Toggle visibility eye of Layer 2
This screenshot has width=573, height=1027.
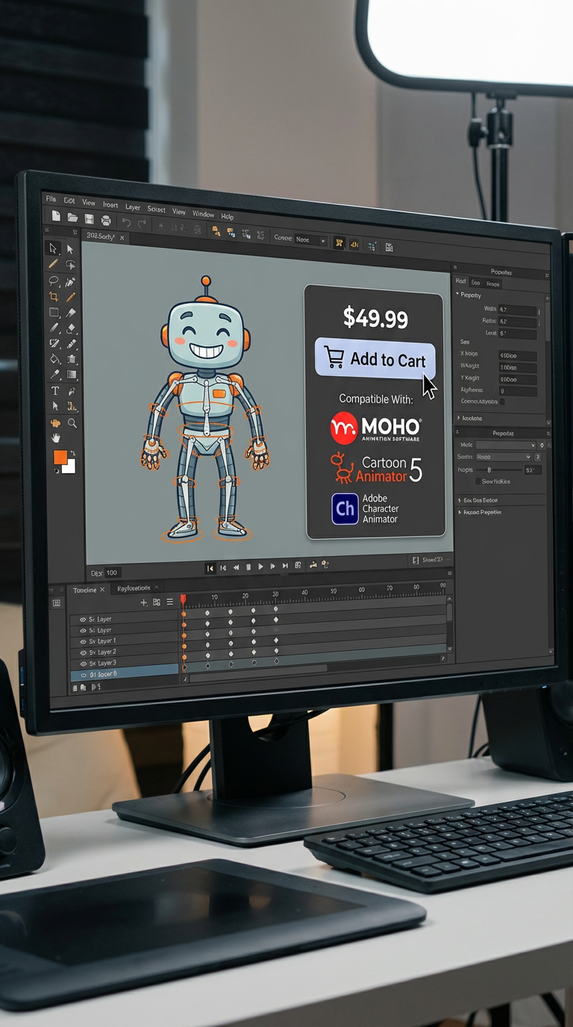83,652
